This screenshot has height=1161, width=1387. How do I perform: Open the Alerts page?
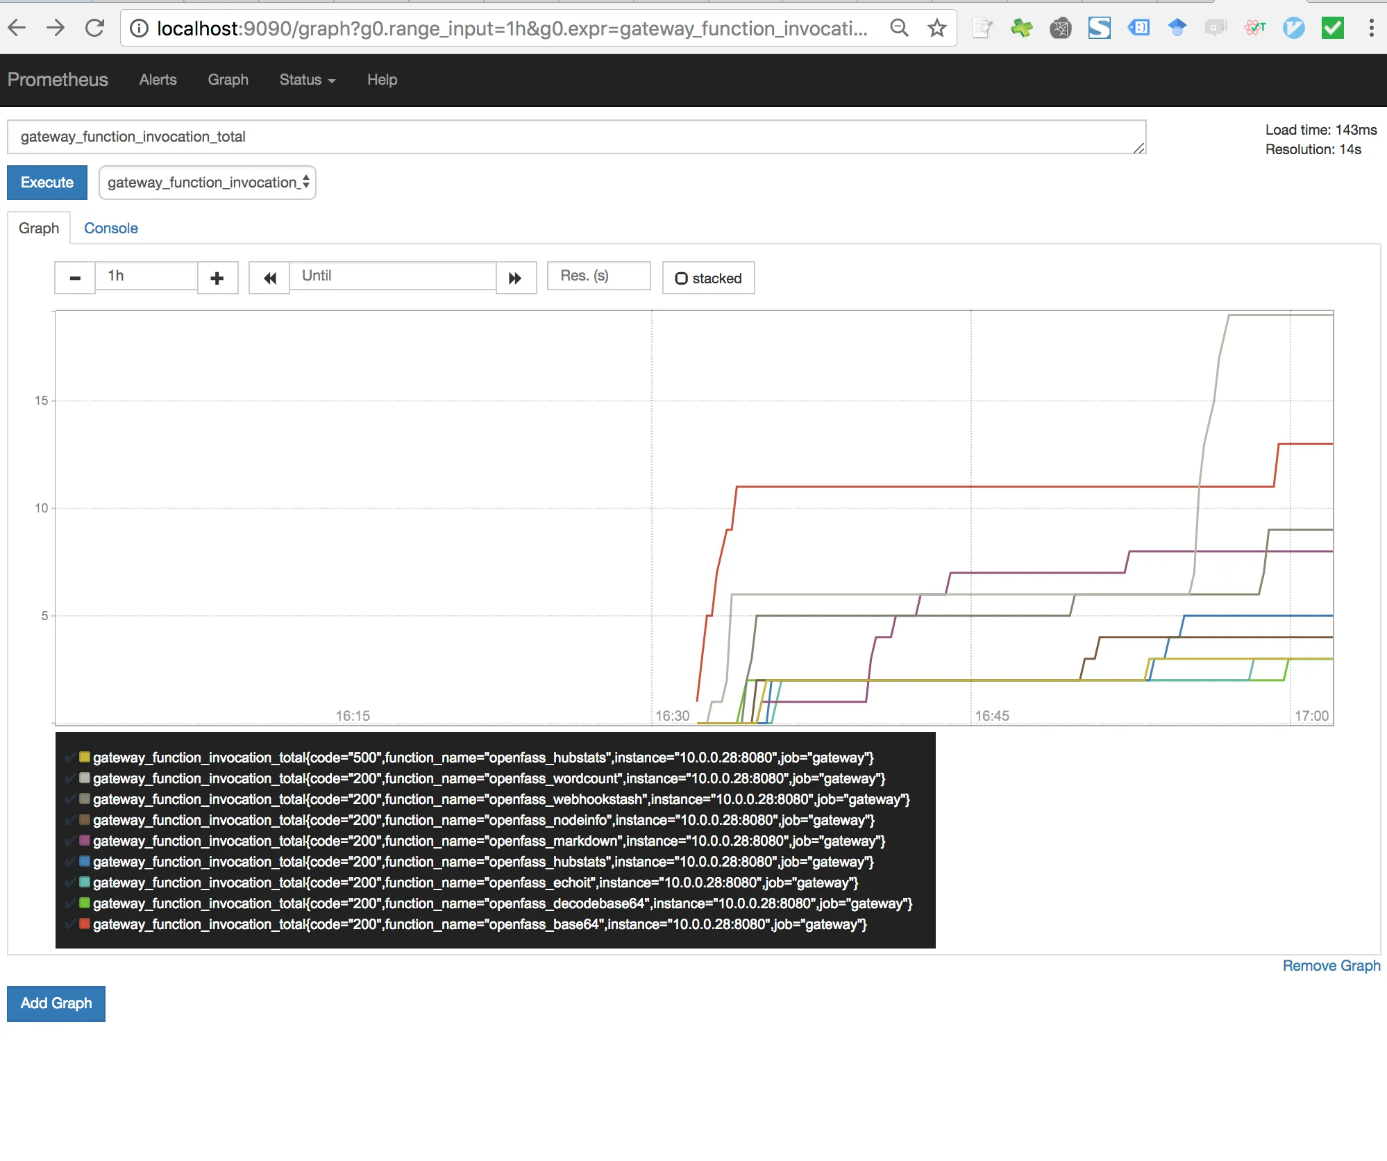click(x=158, y=80)
